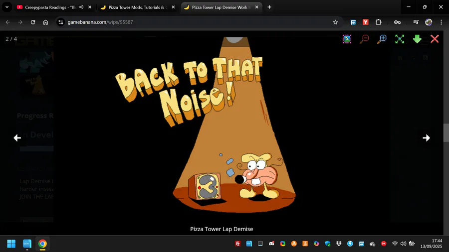This screenshot has height=252, width=449.
Task: Expand the tab search dropdown
Action: (7, 7)
